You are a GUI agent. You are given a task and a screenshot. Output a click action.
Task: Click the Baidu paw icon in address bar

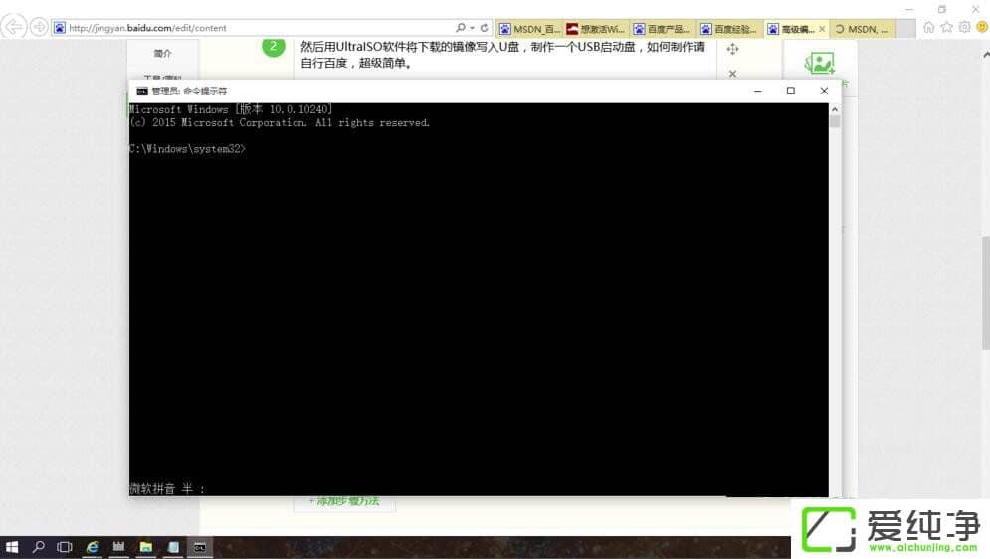(x=60, y=28)
